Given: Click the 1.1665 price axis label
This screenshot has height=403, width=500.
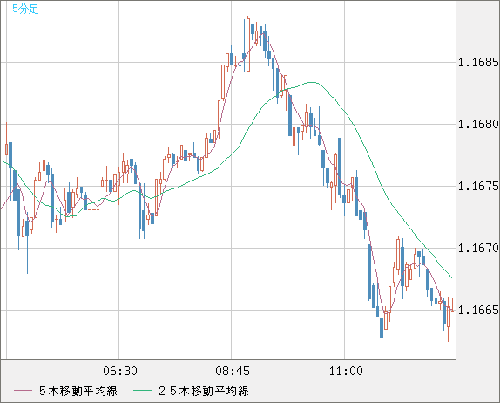Looking at the screenshot, I should point(478,310).
